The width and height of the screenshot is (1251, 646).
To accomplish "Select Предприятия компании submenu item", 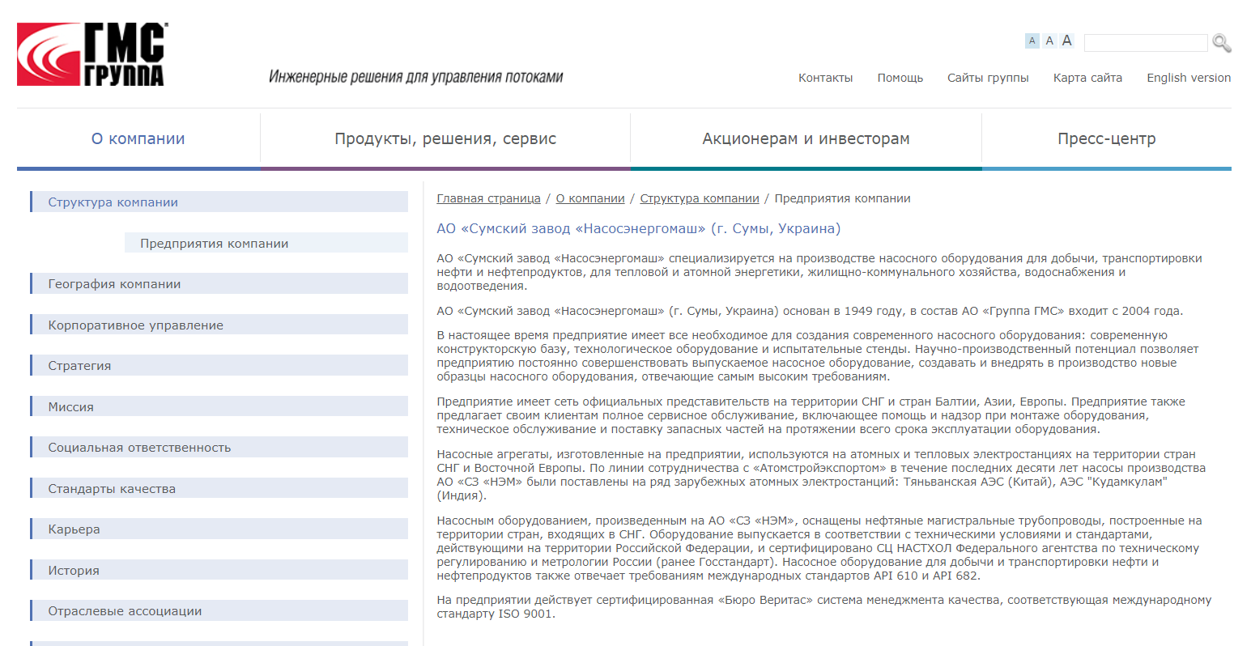I will click(266, 243).
